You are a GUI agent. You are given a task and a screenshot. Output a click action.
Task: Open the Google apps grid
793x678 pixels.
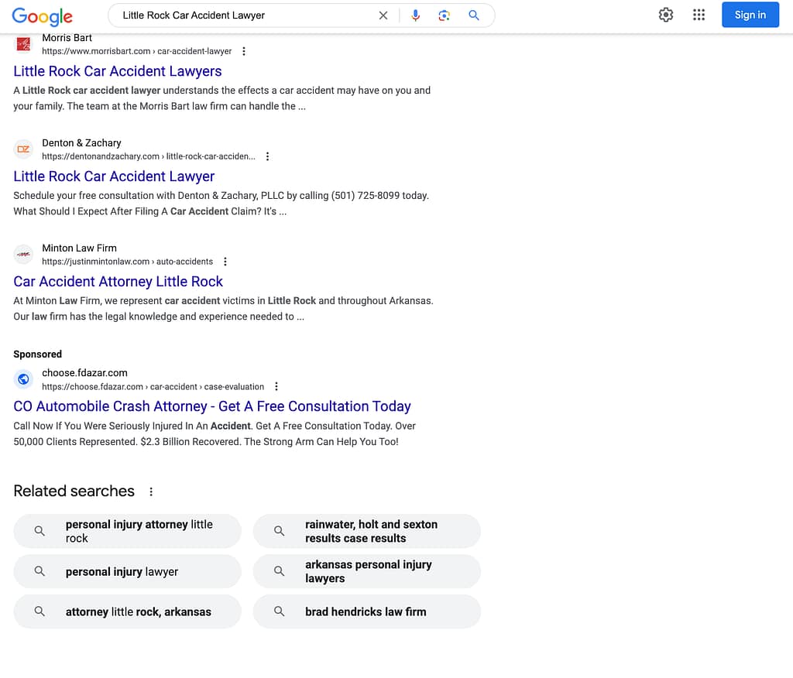tap(699, 15)
